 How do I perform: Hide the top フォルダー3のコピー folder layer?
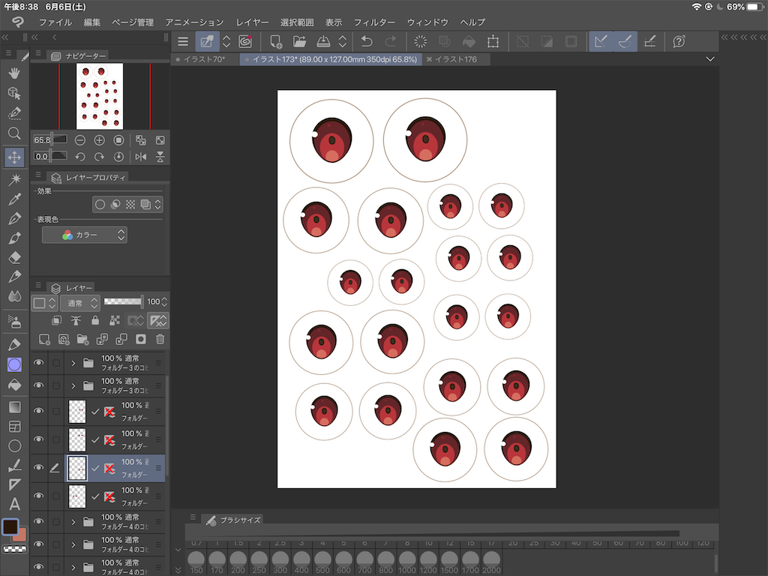pyautogui.click(x=39, y=363)
